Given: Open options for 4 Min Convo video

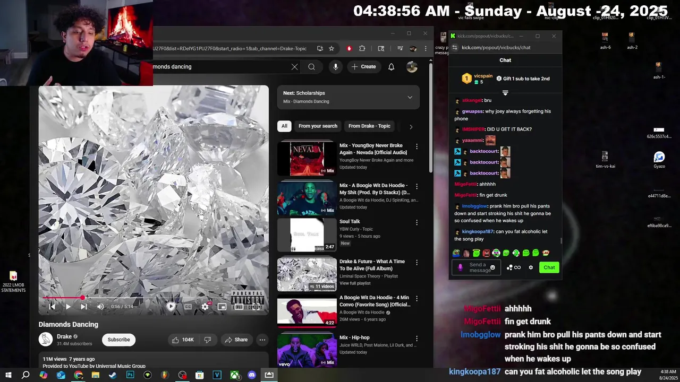Looking at the screenshot, I should 416,299.
